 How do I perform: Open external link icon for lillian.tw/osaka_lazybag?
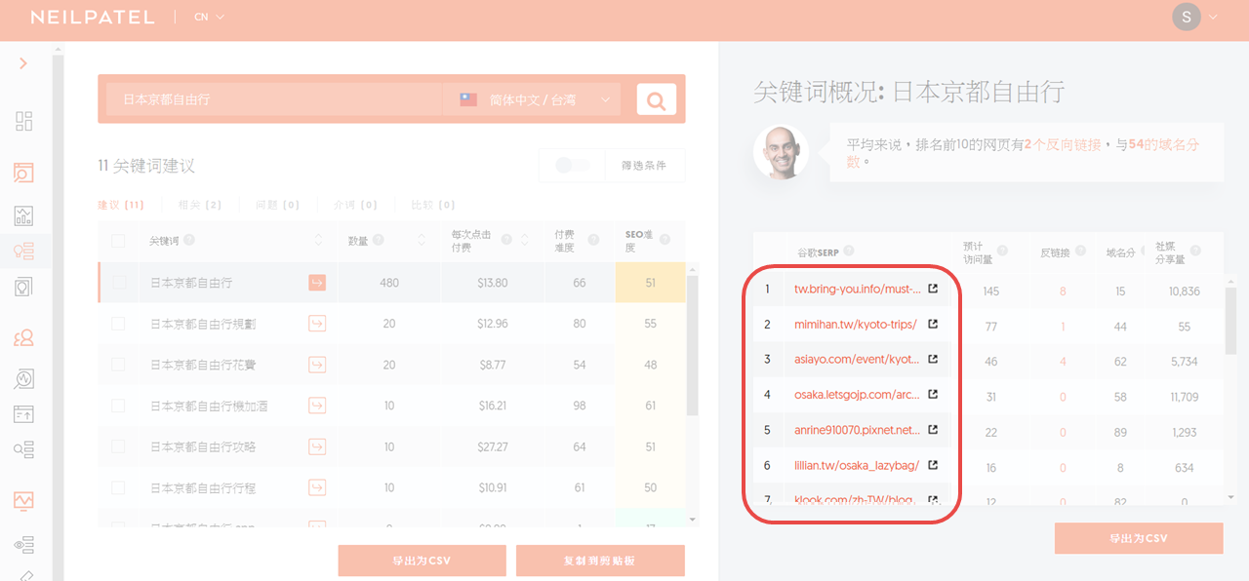(933, 465)
